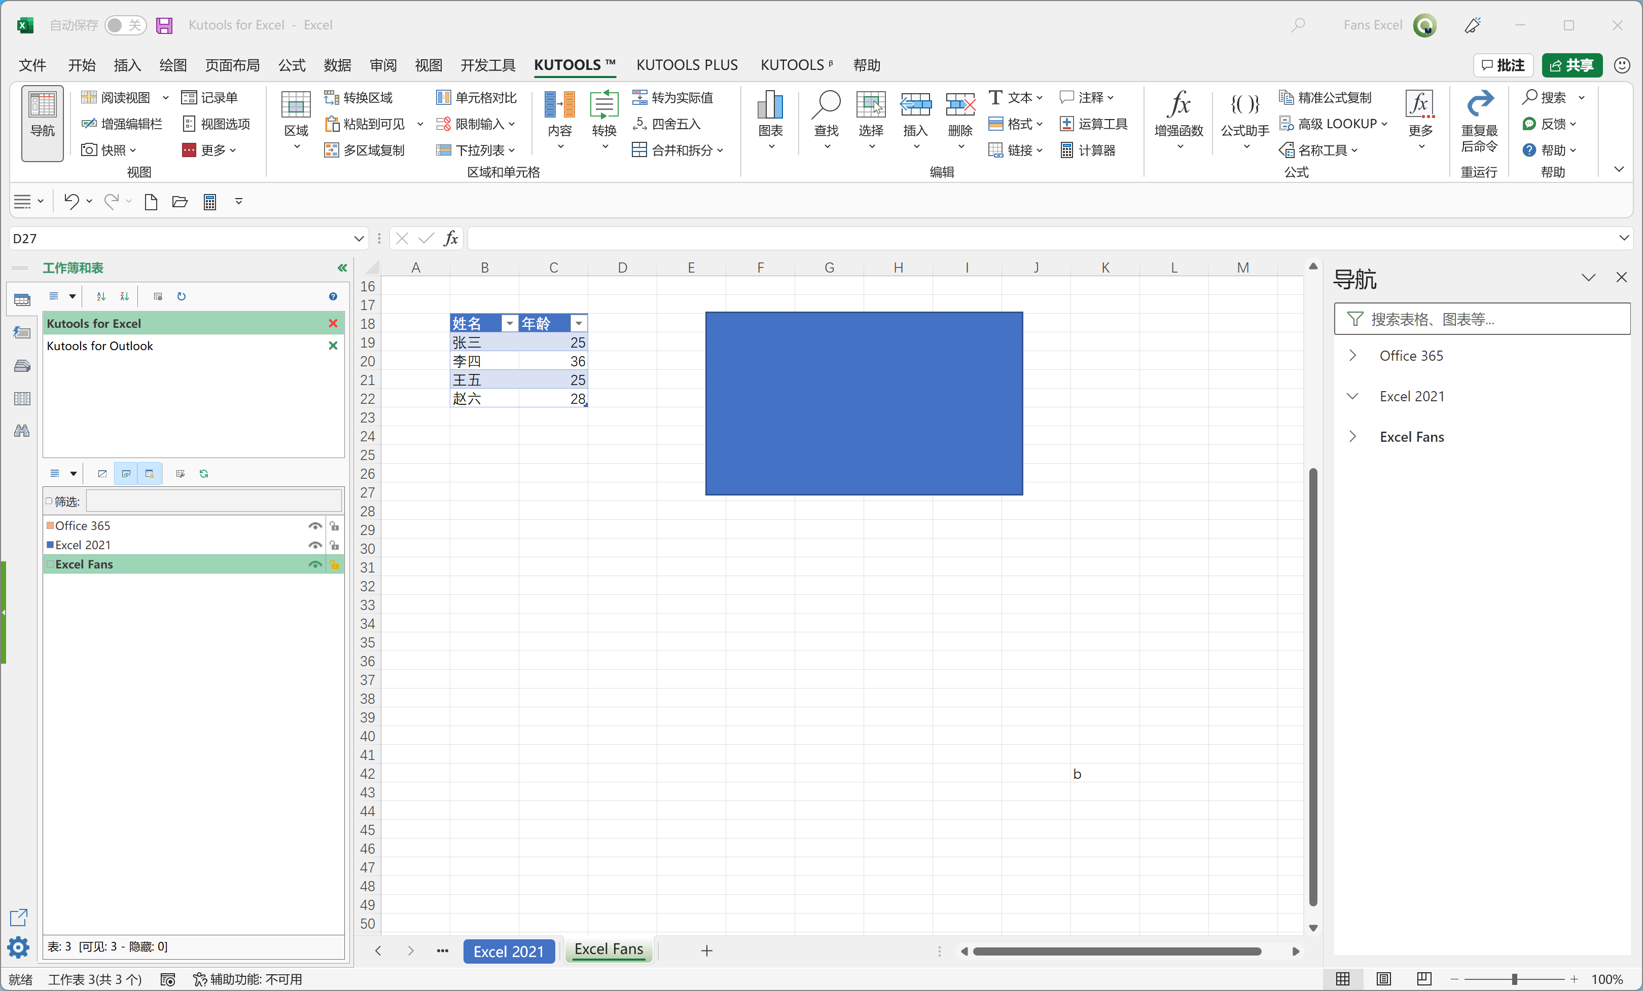Open the 下拉列表 dropdown menu
The height and width of the screenshot is (991, 1643).
pos(476,150)
